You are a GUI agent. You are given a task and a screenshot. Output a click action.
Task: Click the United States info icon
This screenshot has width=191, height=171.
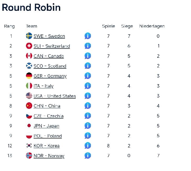tap(88, 96)
